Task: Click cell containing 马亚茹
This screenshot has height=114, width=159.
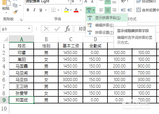Action: point(21,80)
